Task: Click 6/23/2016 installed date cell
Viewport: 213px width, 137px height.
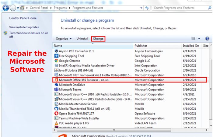Action: 190,75
